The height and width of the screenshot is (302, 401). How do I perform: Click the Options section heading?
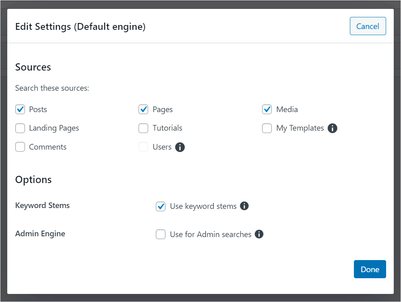33,179
